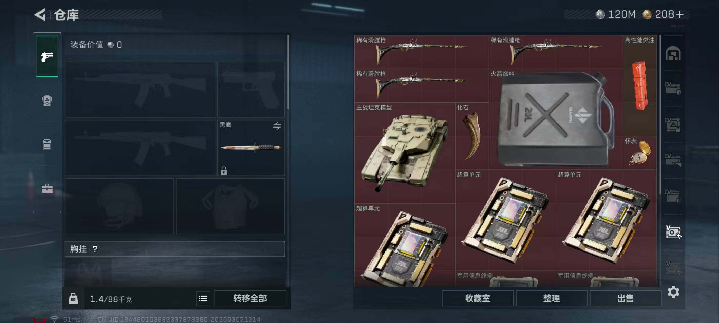Open the backpack tab in left sidebar
This screenshot has width=719, height=323.
pyautogui.click(x=47, y=100)
